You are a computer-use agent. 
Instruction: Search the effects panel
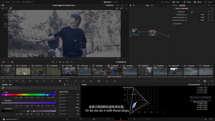(209, 5)
